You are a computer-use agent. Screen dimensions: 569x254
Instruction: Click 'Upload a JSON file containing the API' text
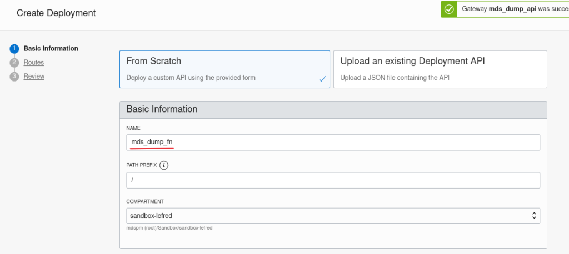[395, 78]
